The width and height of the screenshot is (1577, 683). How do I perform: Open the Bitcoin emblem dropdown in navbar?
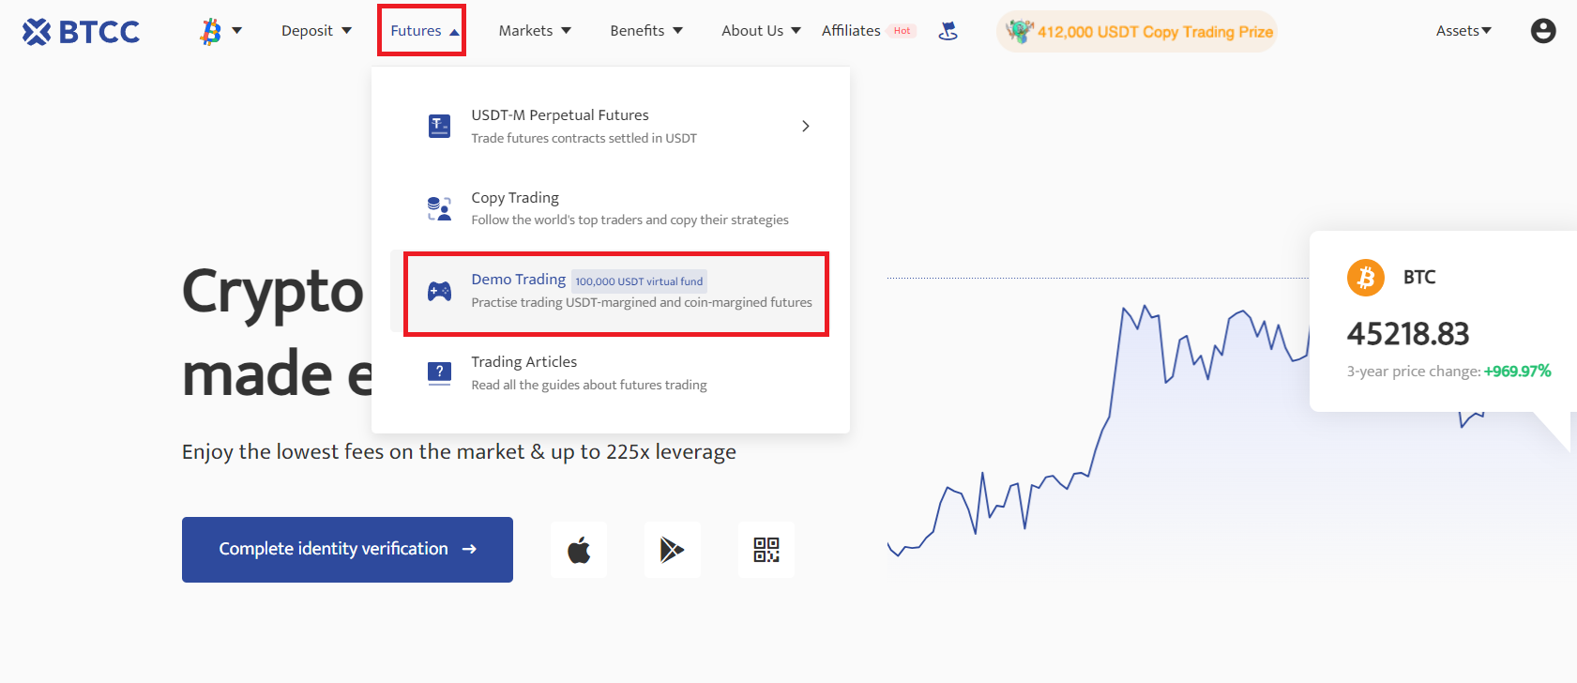click(x=220, y=31)
